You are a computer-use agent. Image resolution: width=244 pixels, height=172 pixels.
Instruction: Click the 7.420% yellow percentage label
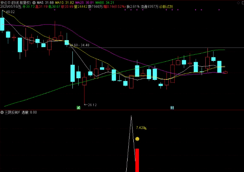pos(141,128)
